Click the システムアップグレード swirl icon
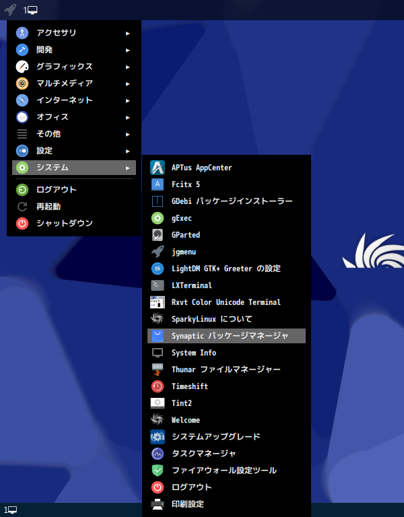The width and height of the screenshot is (404, 517). pos(158,436)
